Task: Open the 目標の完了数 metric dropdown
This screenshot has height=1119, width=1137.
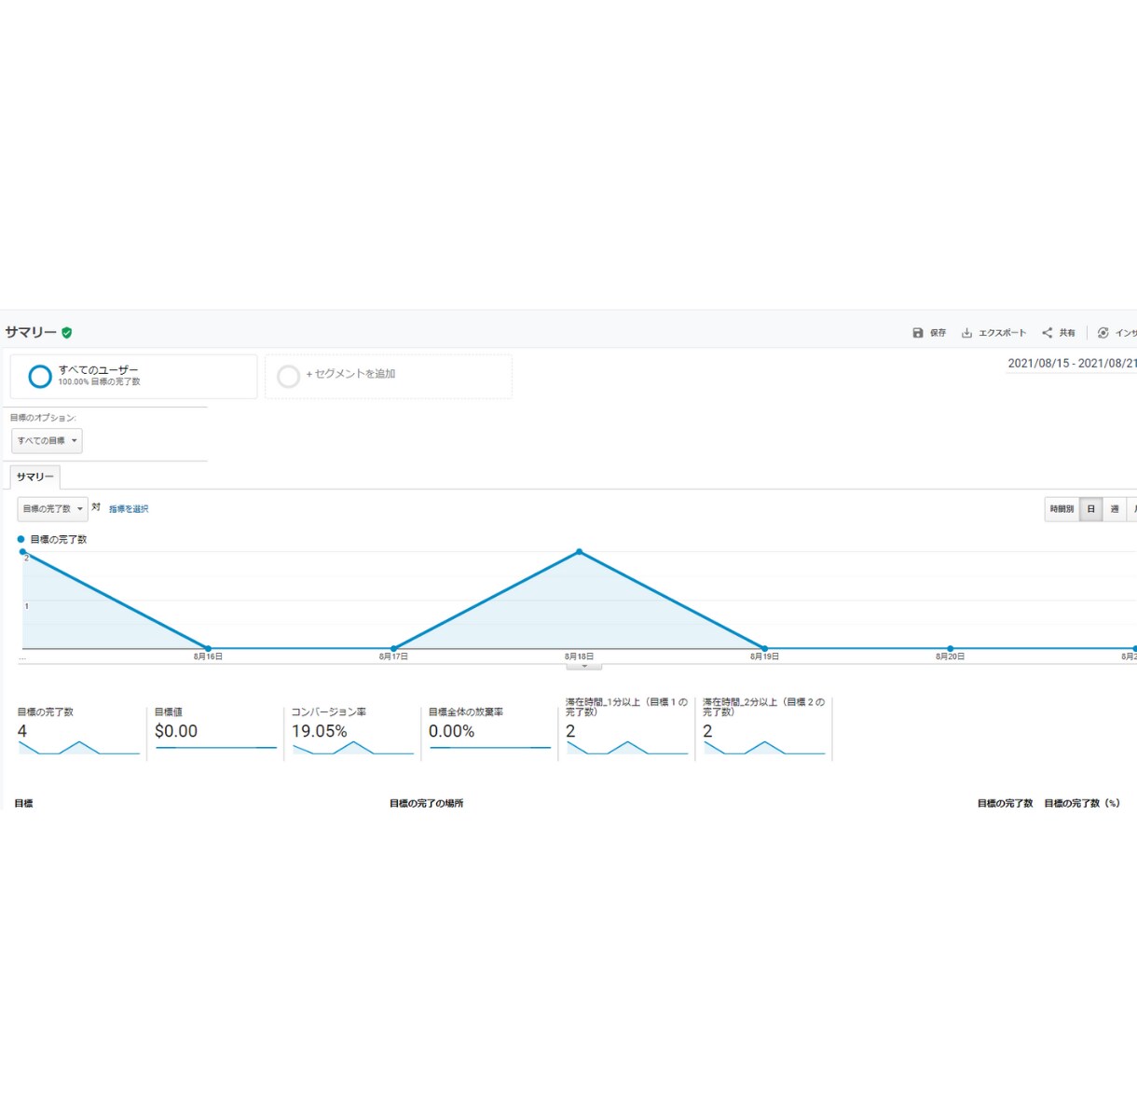Action: tap(53, 509)
